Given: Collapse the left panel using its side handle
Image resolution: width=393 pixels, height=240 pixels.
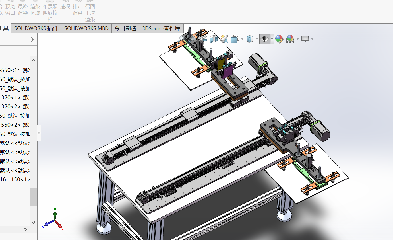Looking at the screenshot, I should [x=39, y=133].
